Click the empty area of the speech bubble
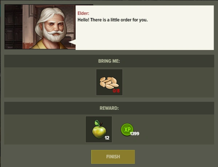 point(145,37)
